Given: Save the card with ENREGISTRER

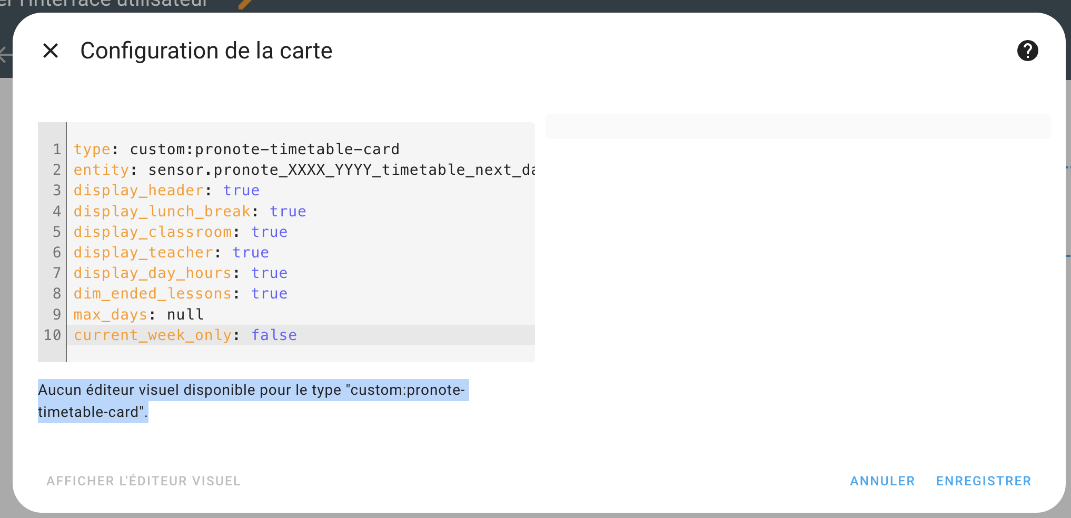Looking at the screenshot, I should 983,481.
